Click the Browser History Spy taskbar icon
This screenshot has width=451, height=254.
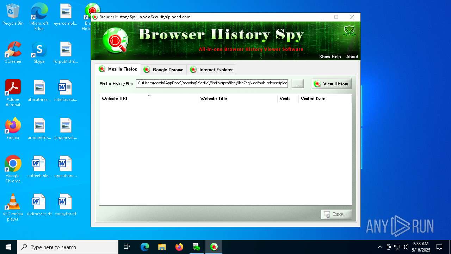coord(214,247)
